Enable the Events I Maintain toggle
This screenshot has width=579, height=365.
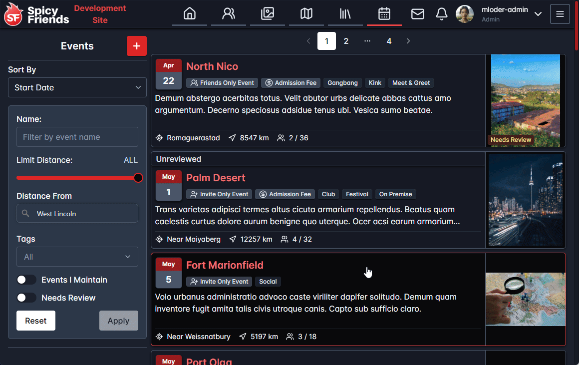point(26,280)
